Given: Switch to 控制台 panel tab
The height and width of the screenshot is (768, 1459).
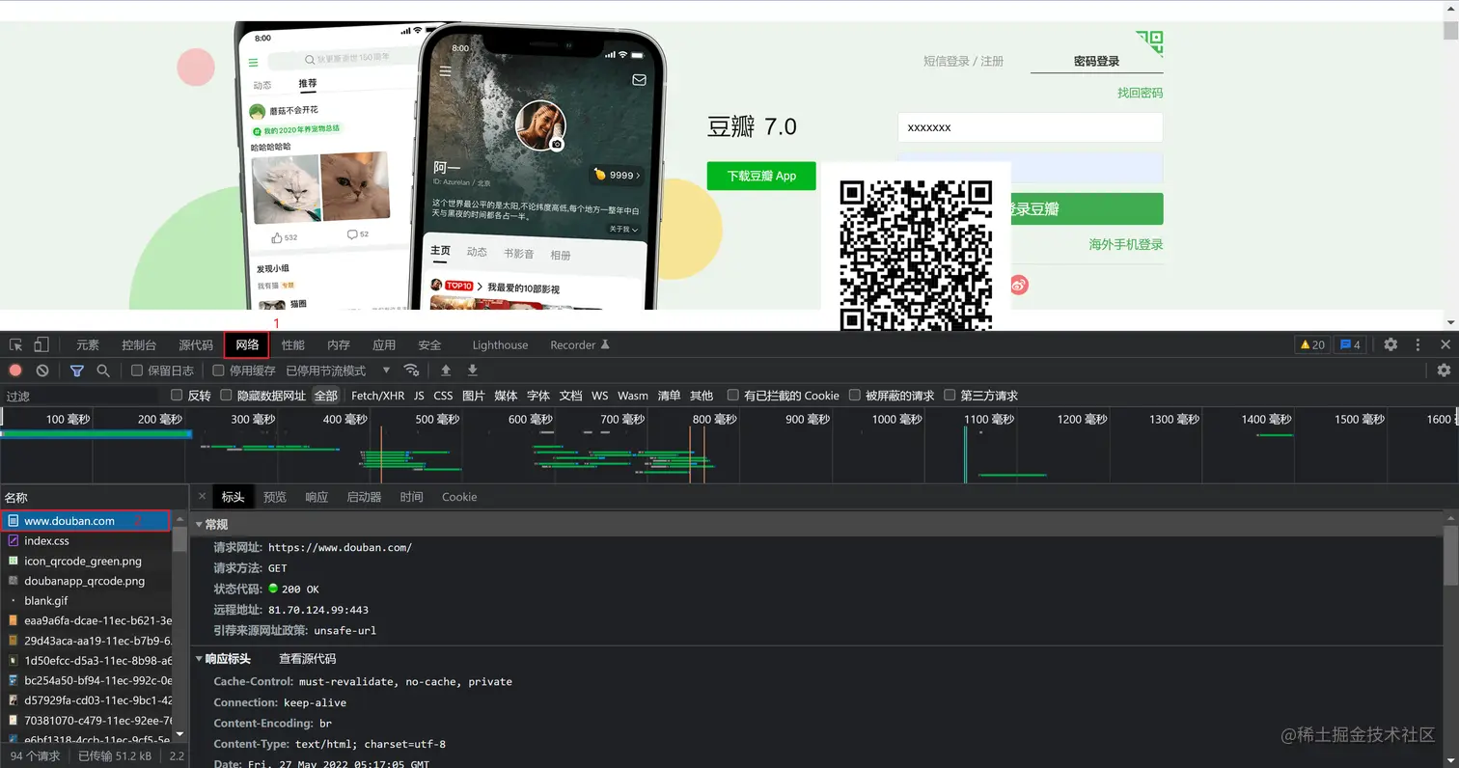Looking at the screenshot, I should click(139, 345).
